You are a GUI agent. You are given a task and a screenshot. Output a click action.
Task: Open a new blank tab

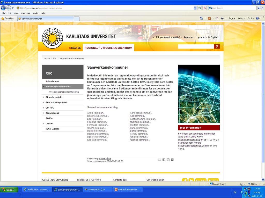coord(77,19)
